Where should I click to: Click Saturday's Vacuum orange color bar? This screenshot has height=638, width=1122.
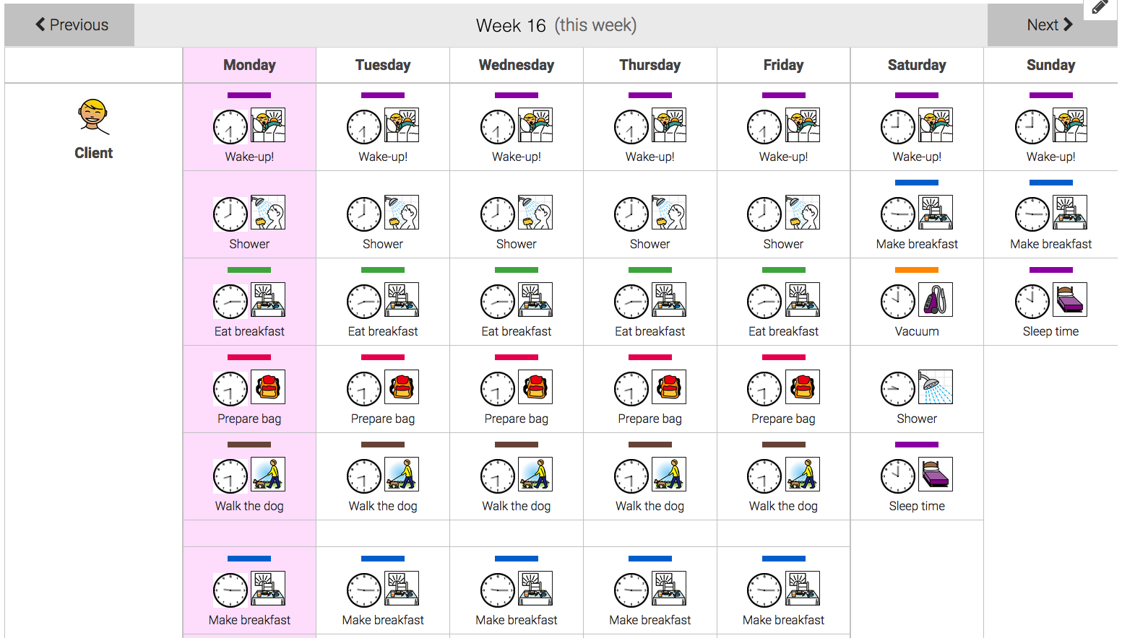click(917, 270)
